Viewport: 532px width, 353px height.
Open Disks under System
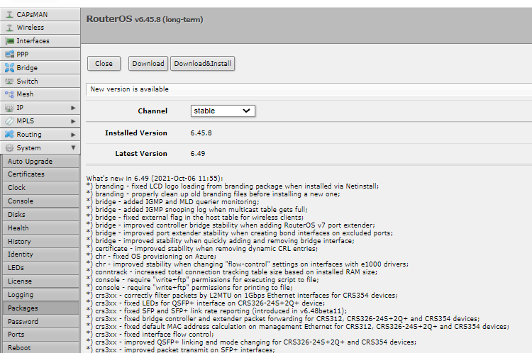pos(40,215)
